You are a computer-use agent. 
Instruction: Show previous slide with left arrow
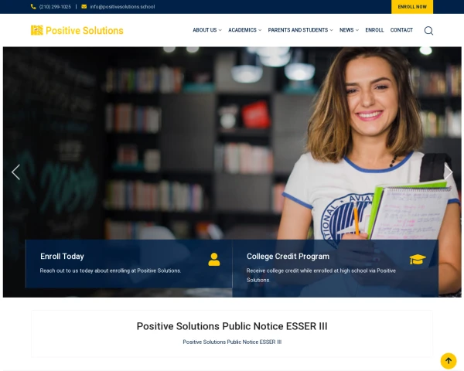coord(15,172)
